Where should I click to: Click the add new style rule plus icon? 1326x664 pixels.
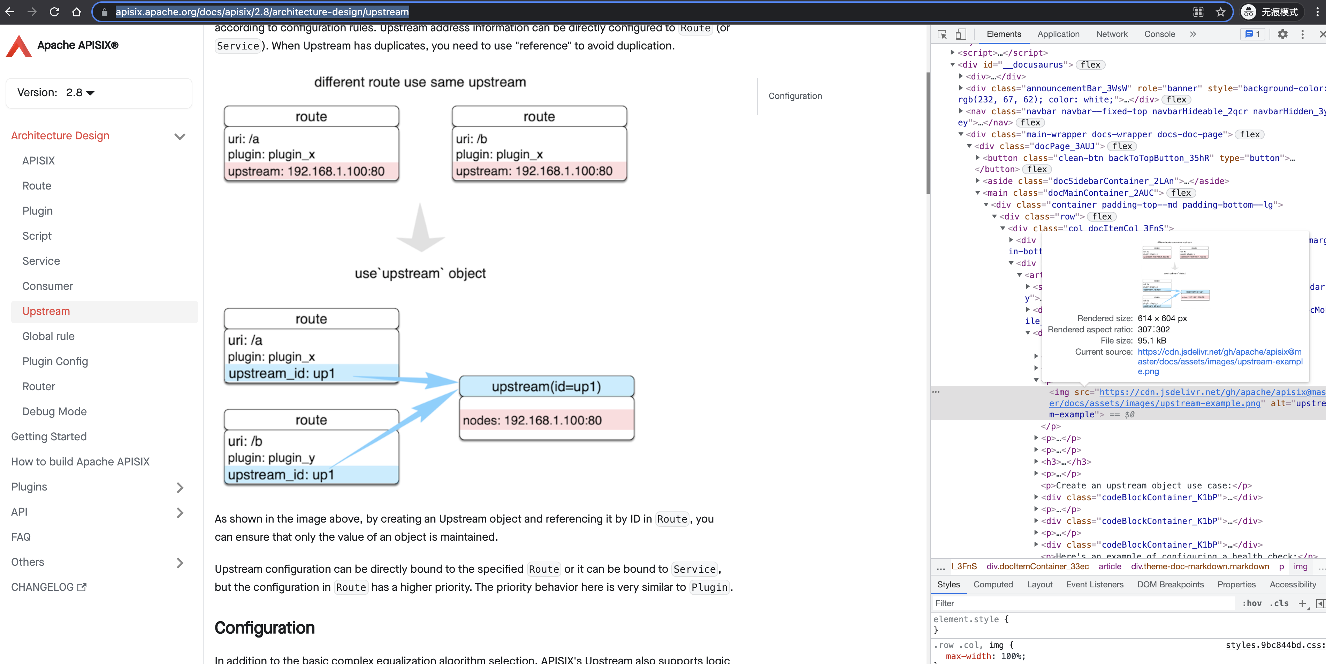point(1302,603)
